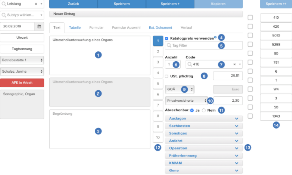This screenshot has width=292, height=175.
Task: Click the search icon in Tag Filter
Action: pyautogui.click(x=169, y=45)
